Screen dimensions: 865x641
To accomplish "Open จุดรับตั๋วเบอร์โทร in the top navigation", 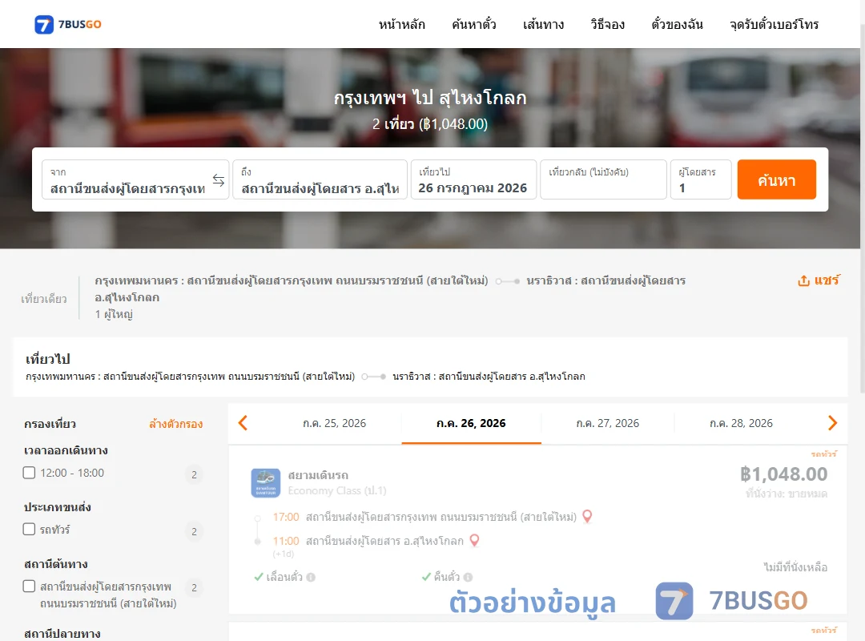I will tap(774, 24).
